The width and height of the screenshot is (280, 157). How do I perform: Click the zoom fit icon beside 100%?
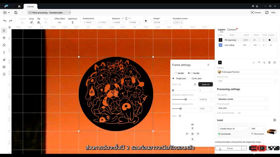coord(267,13)
